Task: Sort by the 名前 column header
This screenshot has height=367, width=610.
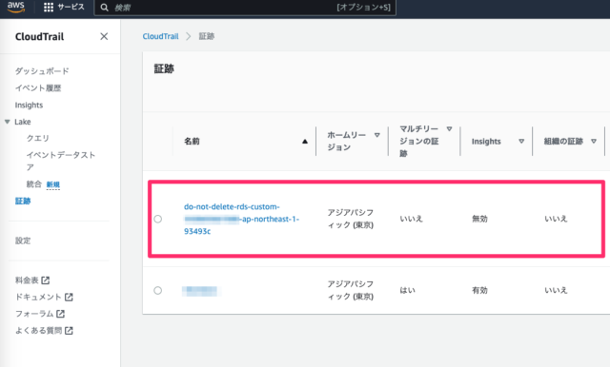Action: point(192,142)
